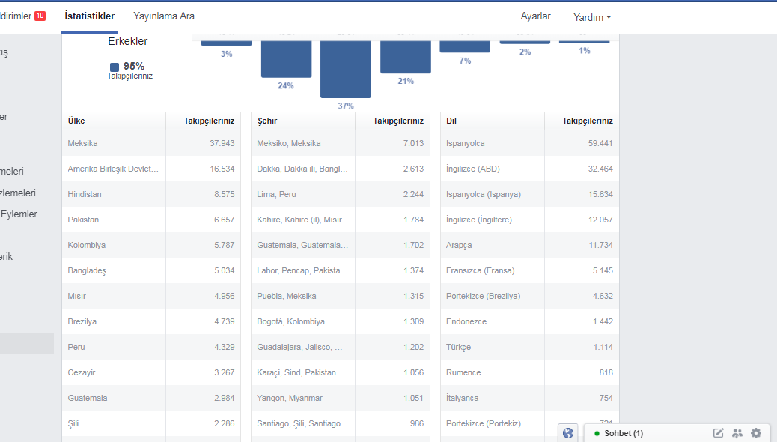Click the İspanyolca (İspanya) language row

[x=530, y=194]
